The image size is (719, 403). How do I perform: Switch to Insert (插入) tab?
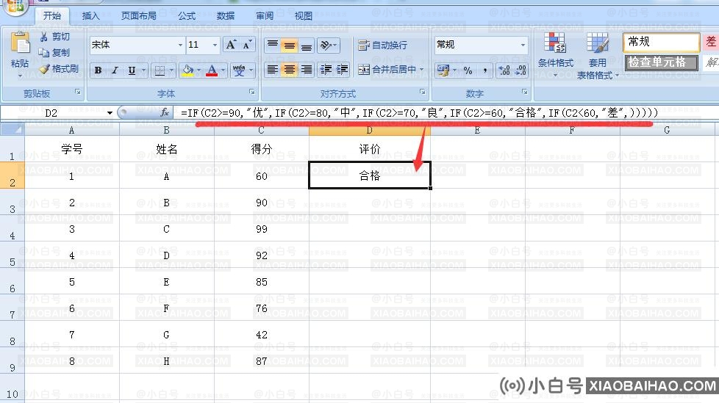90,16
